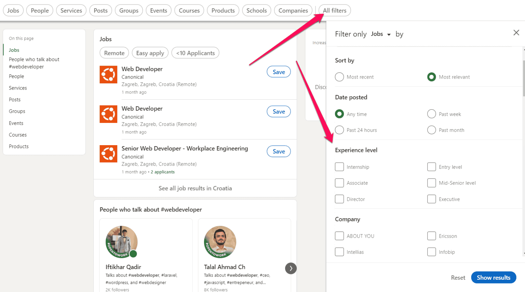Close the filter panel

click(516, 32)
